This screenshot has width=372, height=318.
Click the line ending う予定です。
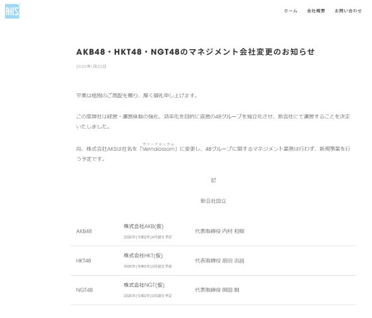90,159
